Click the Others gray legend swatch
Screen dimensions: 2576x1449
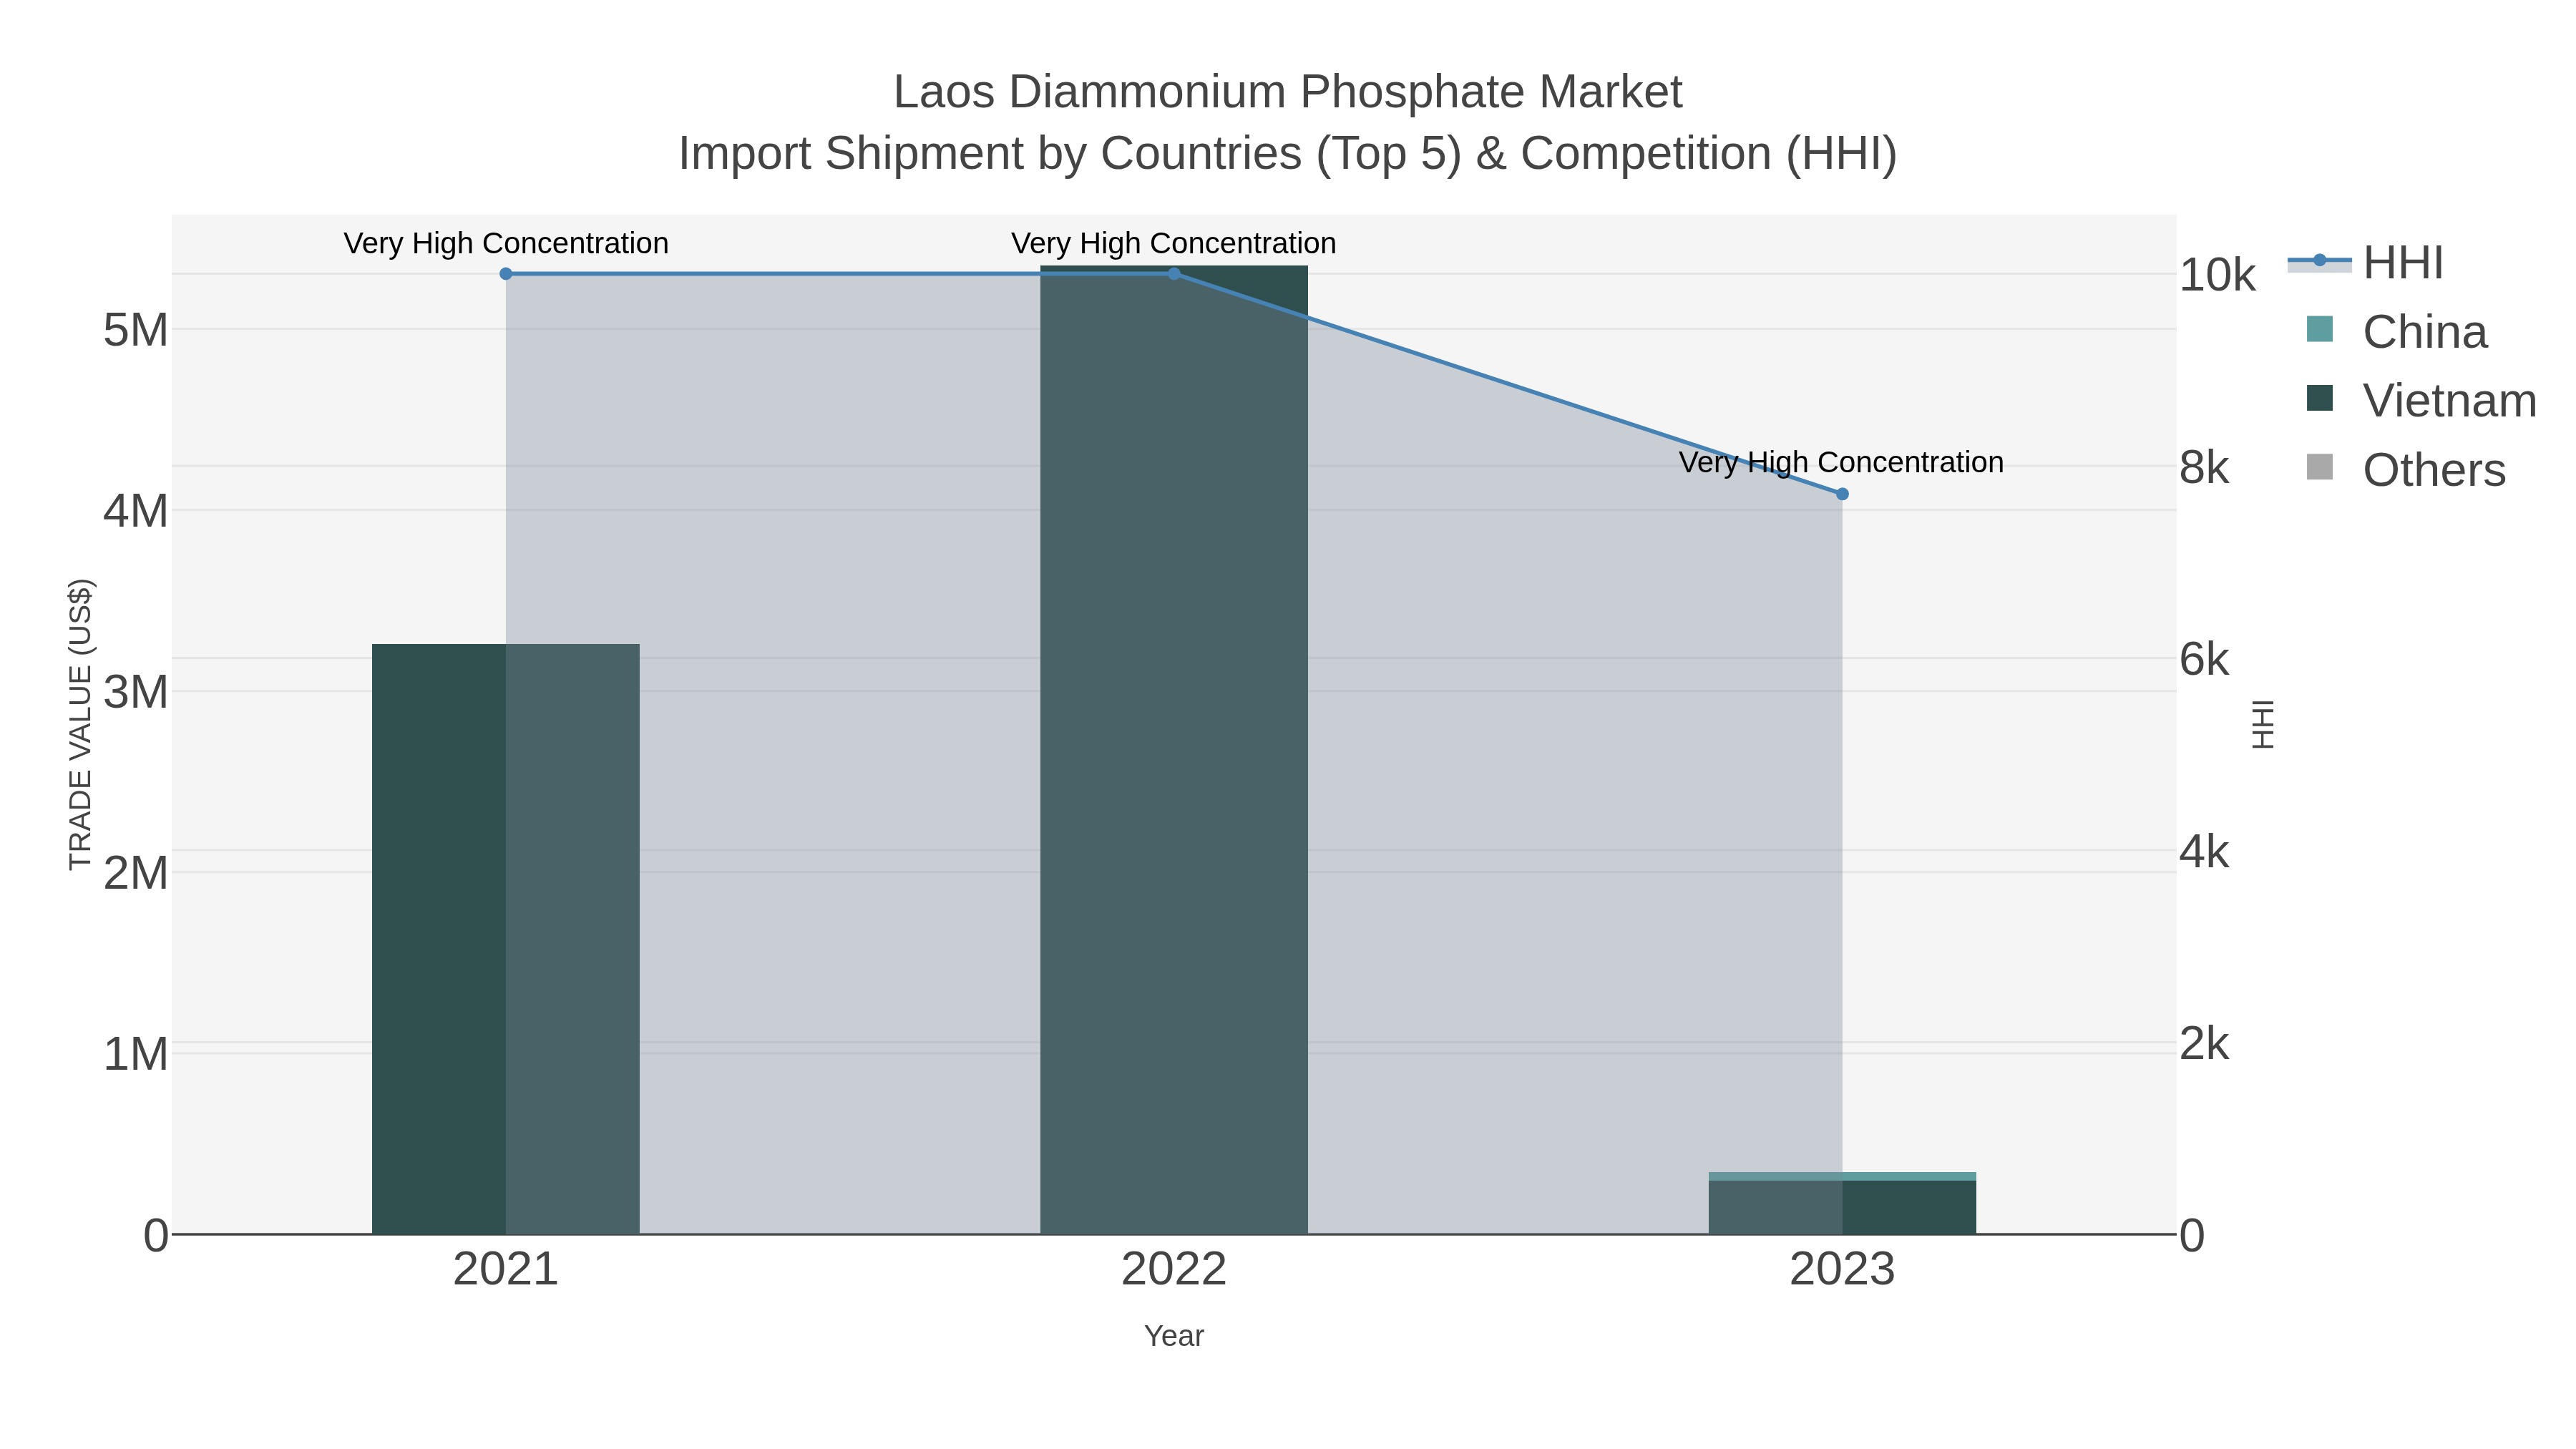(x=2319, y=467)
